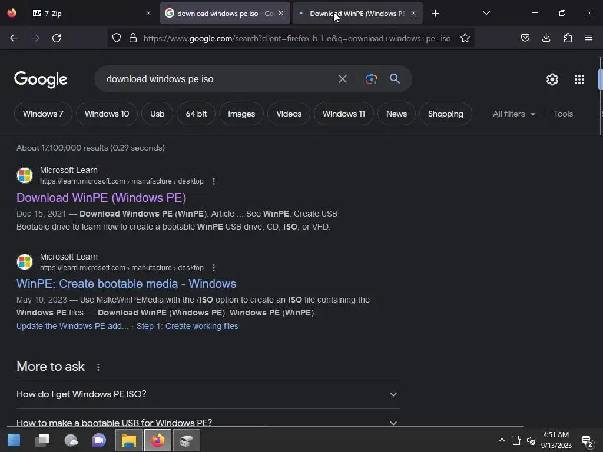Search by image with Google Lens
The width and height of the screenshot is (603, 452).
(x=371, y=79)
